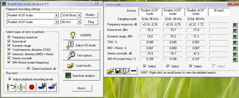Click generate WAV file icon with floppy
The height and width of the screenshot is (98, 239).
[x=42, y=87]
